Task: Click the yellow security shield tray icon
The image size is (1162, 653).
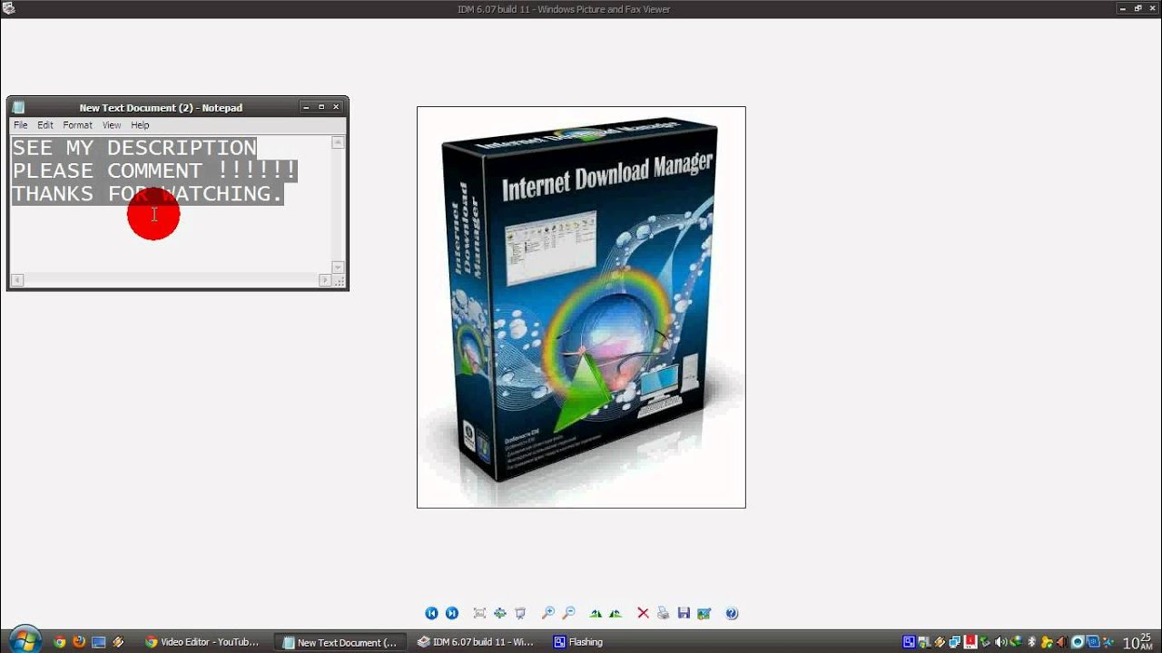Action: click(x=1047, y=642)
